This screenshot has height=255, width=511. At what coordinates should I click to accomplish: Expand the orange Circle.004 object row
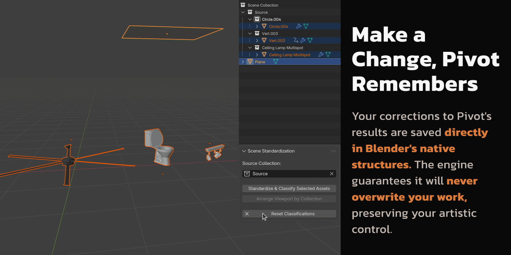(257, 26)
